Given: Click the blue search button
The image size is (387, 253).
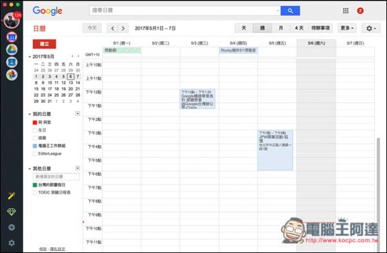Looking at the screenshot, I should click(x=290, y=10).
